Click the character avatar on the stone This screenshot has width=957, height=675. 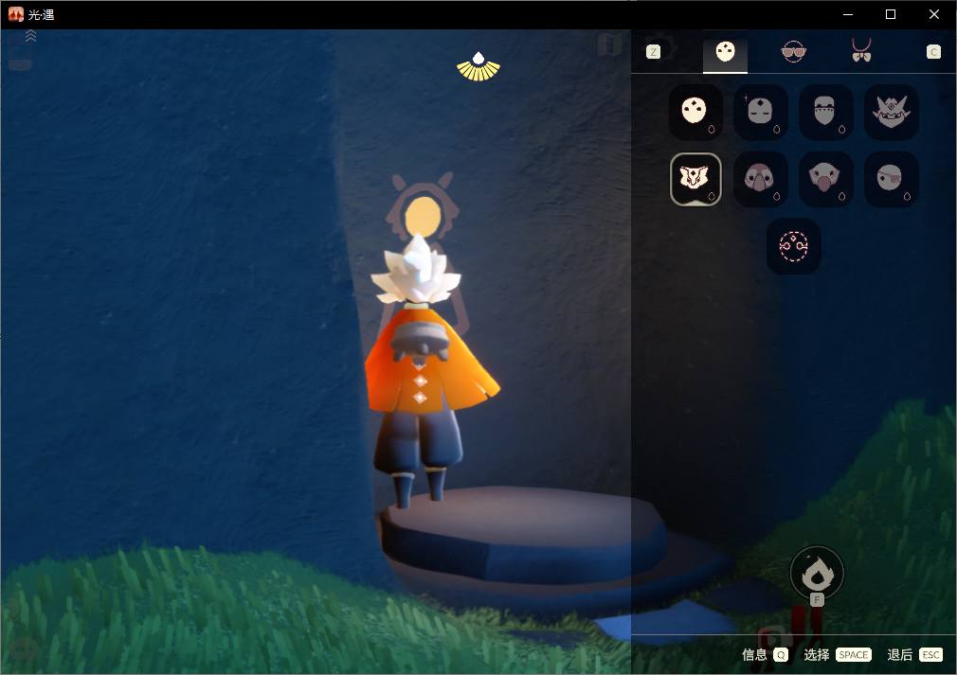pyautogui.click(x=426, y=372)
